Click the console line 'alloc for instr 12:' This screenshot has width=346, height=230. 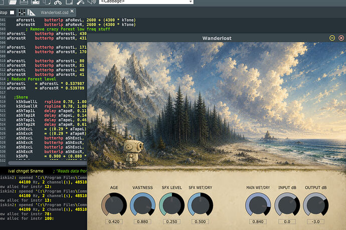tap(29, 186)
